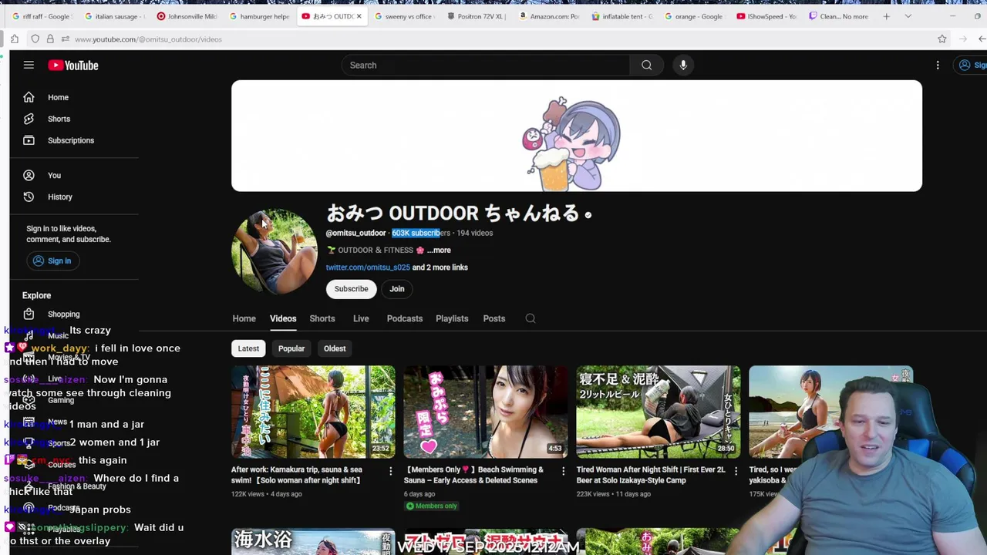Switch to the Amazon.com tab
This screenshot has width=987, height=555.
click(x=549, y=16)
